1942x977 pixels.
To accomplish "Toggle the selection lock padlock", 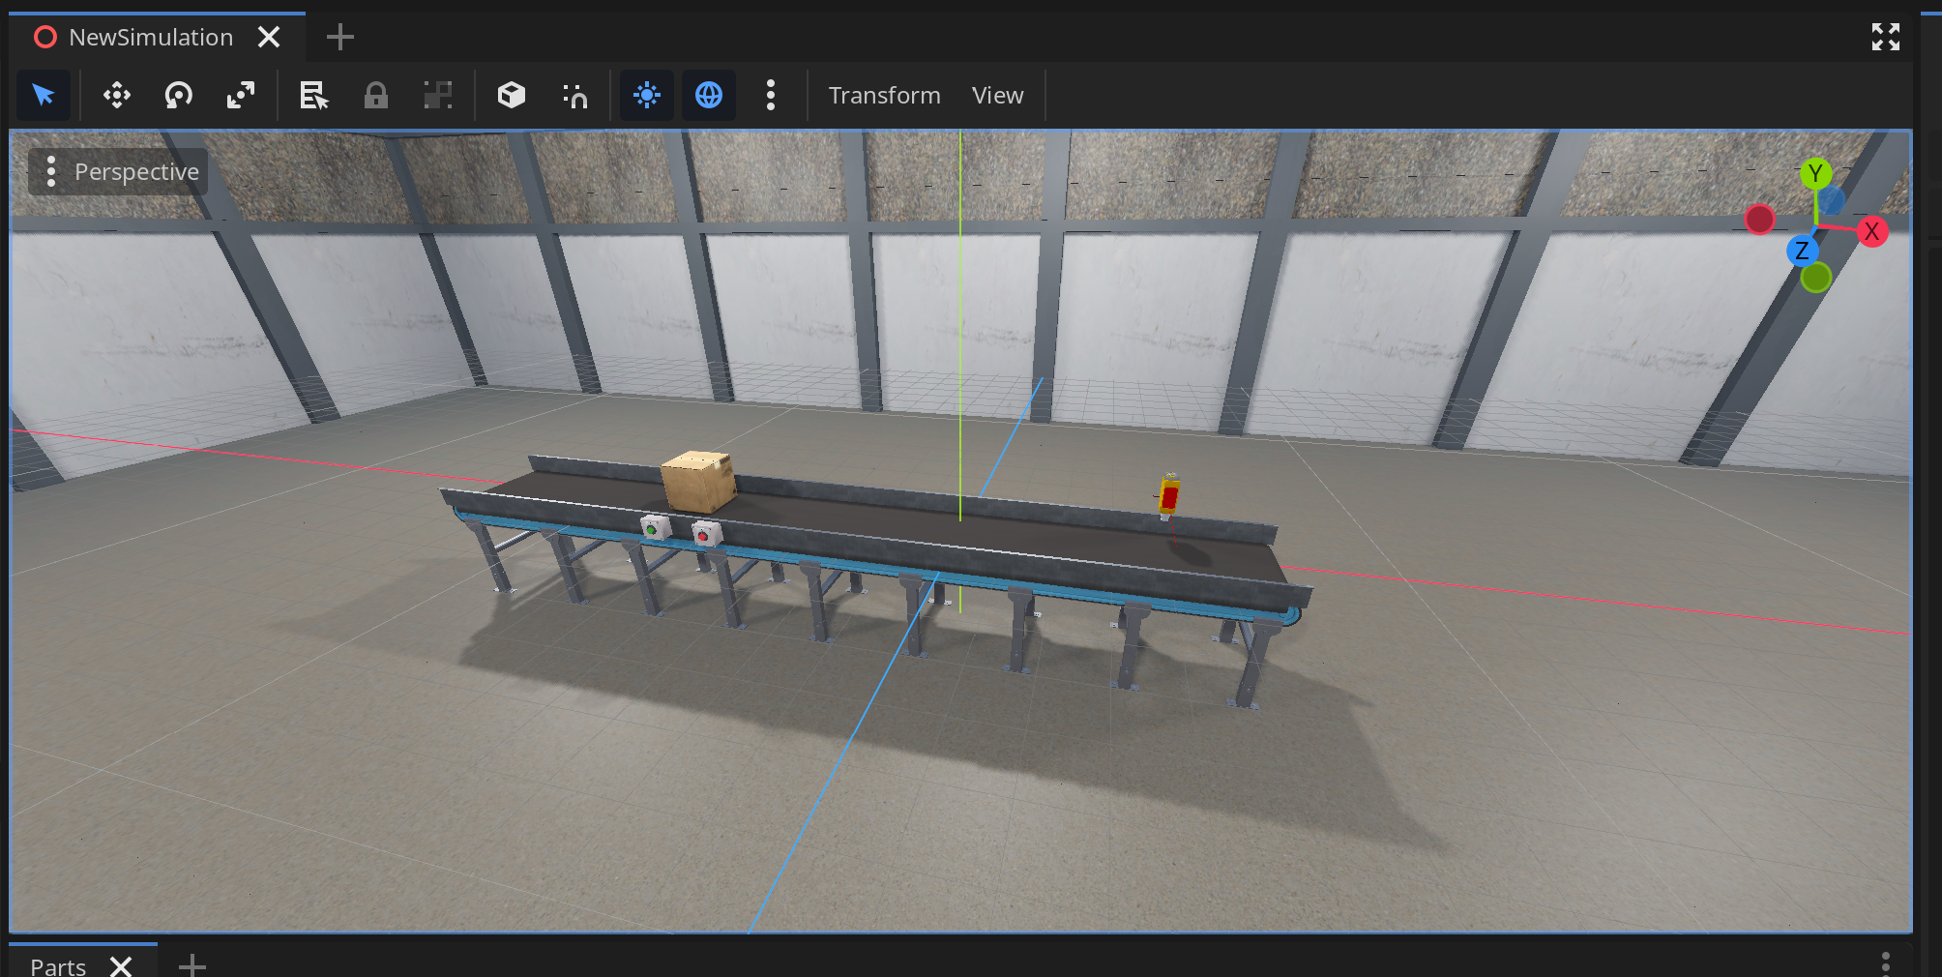I will click(x=376, y=95).
